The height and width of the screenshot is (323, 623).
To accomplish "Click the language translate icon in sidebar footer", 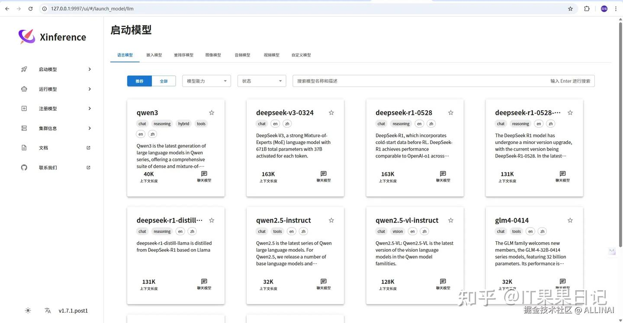I will [x=48, y=310].
